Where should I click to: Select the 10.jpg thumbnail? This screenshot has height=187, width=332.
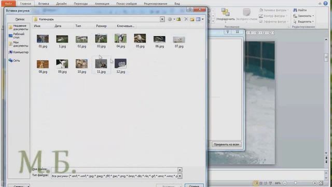(x=82, y=64)
